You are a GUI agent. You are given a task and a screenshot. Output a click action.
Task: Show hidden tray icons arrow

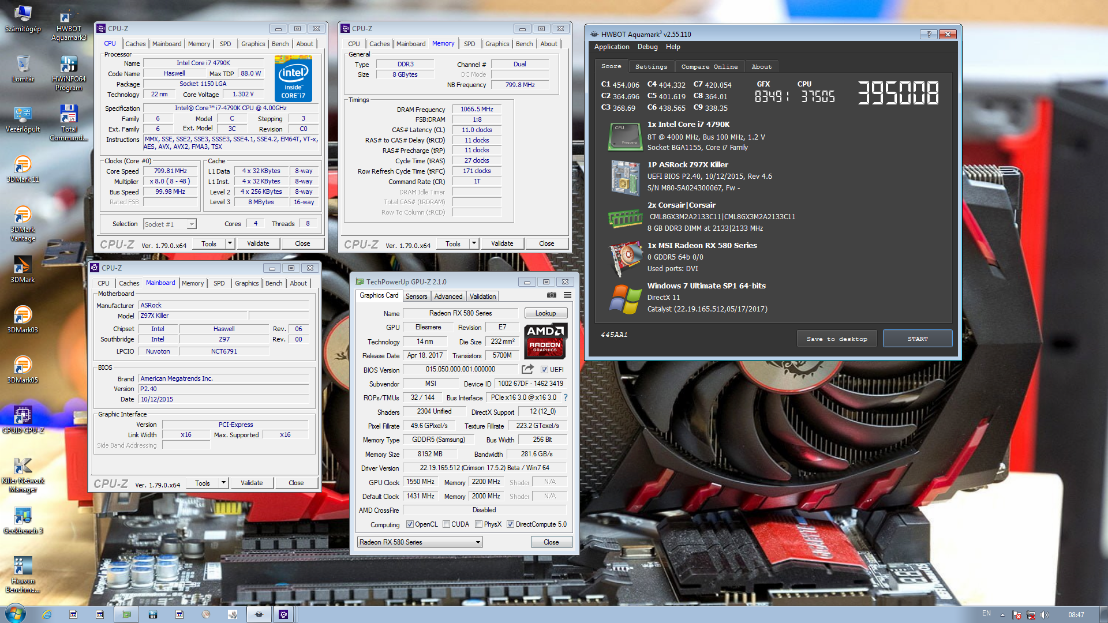1002,615
